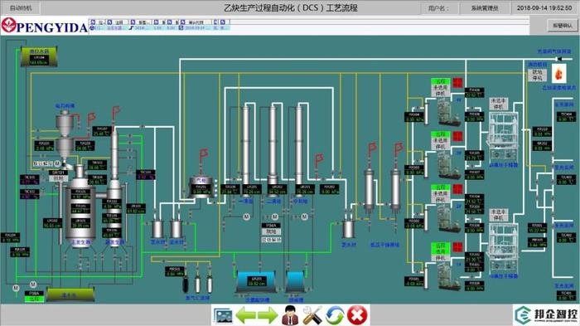
Task: Click the orange flame fire-alarm icon
Action: pyautogui.click(x=559, y=73)
